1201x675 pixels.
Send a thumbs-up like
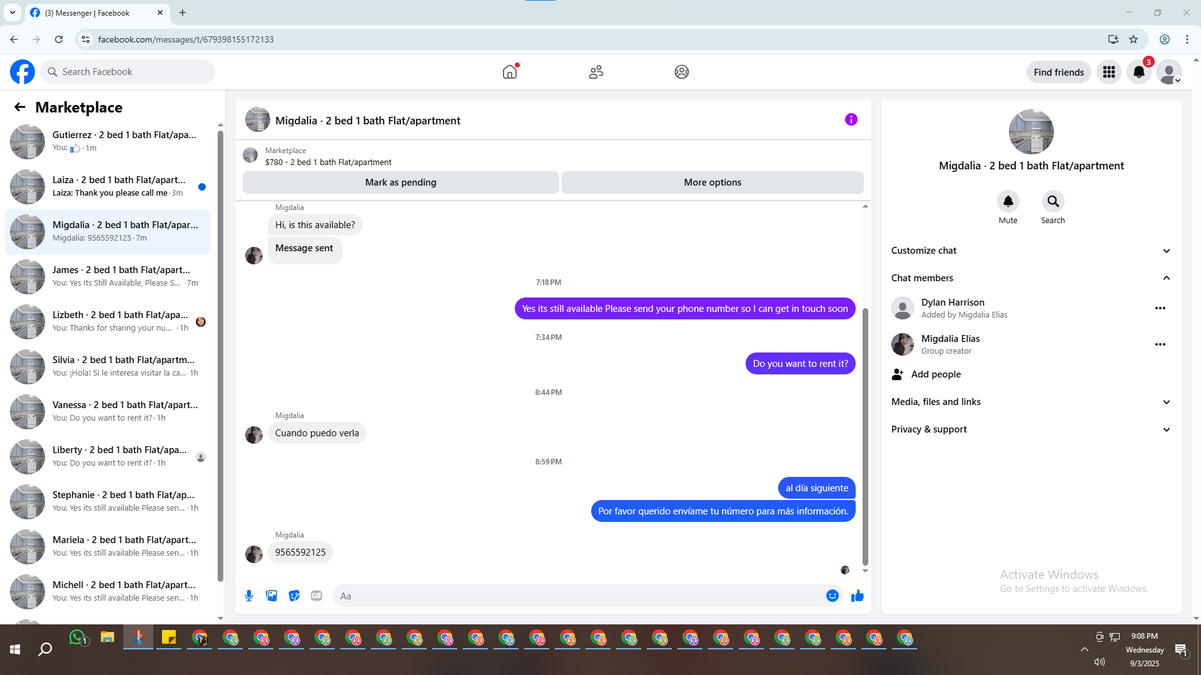tap(858, 596)
